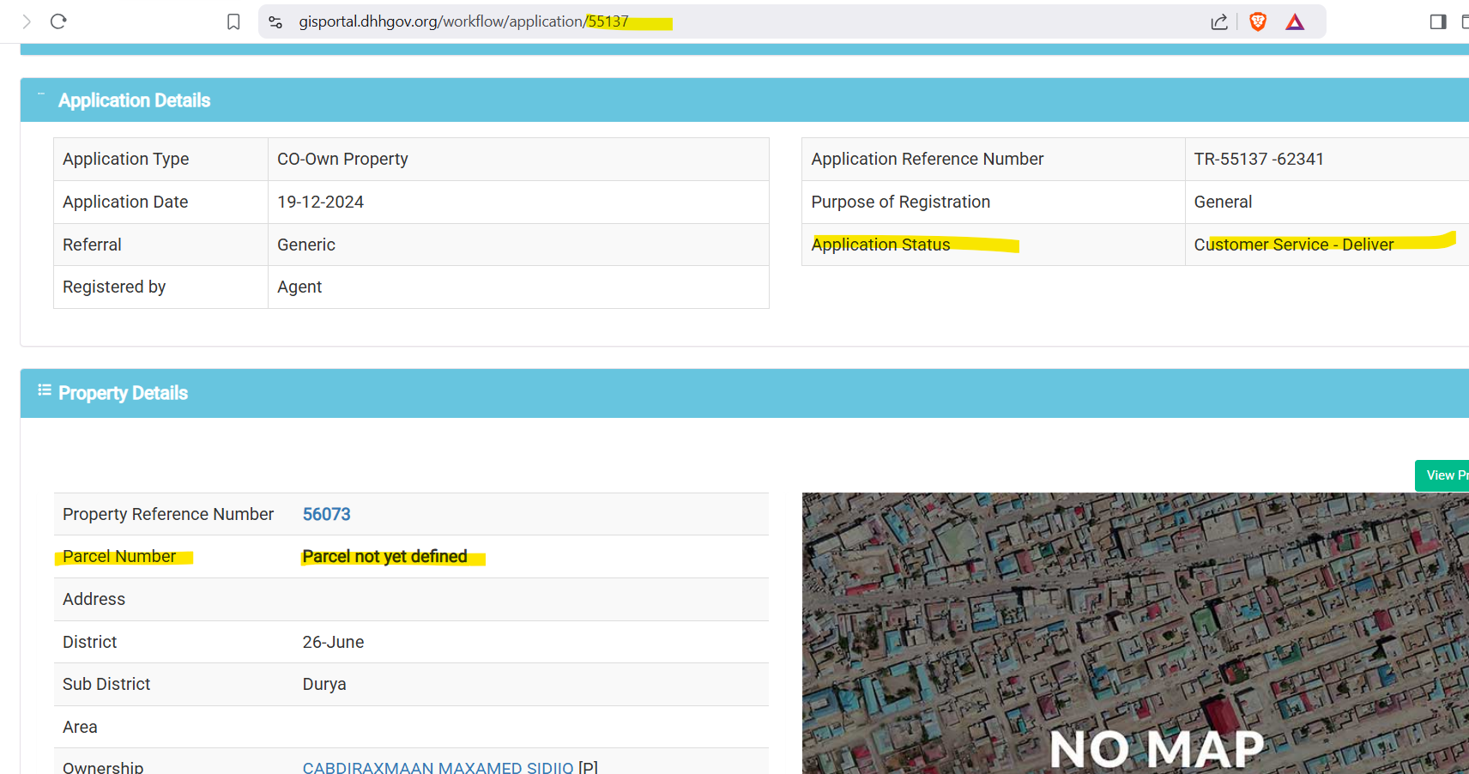
Task: Click the Property Details header title
Action: pos(123,393)
